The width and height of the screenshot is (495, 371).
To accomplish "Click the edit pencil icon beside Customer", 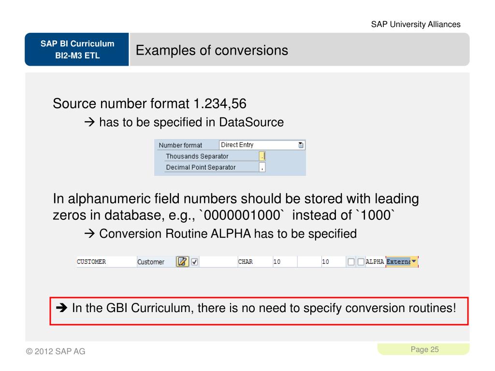I will (182, 261).
